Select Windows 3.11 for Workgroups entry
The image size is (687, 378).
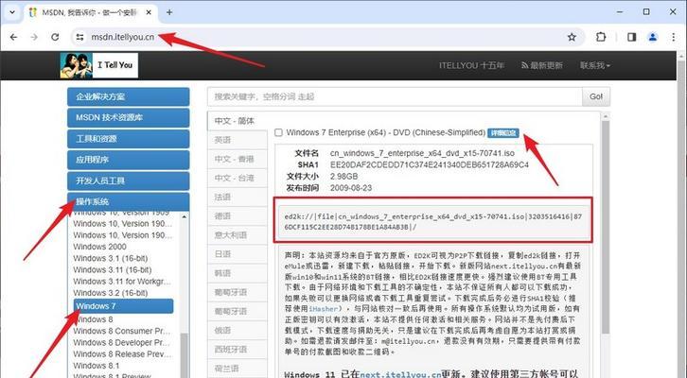click(122, 282)
